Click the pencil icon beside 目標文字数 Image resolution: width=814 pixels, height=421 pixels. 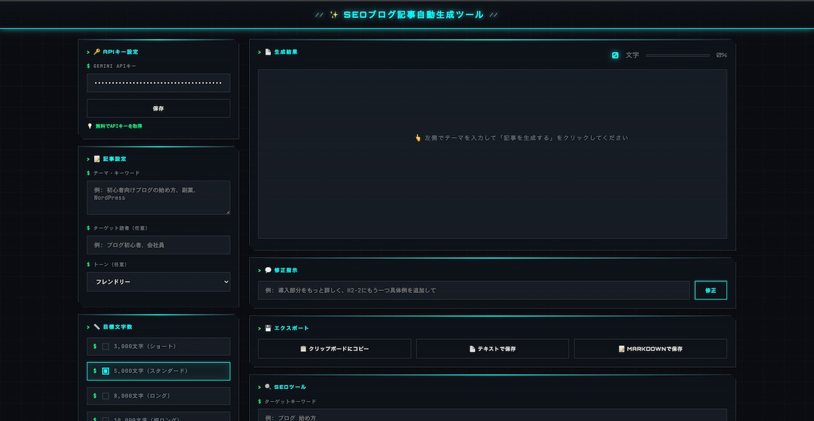97,327
